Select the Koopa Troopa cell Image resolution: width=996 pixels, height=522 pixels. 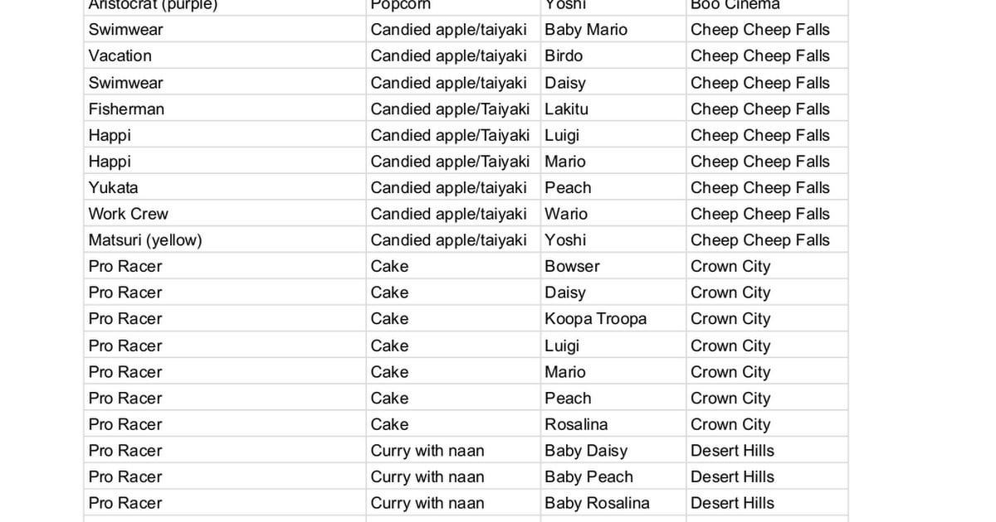[x=595, y=319]
